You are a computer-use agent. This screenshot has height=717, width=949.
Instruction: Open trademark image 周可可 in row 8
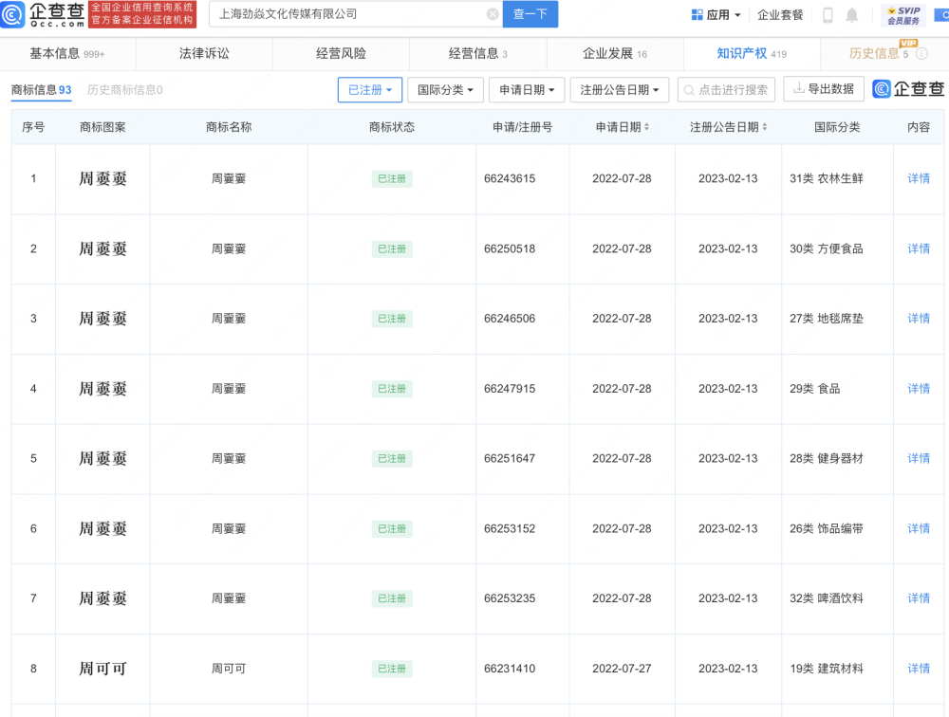click(x=102, y=669)
